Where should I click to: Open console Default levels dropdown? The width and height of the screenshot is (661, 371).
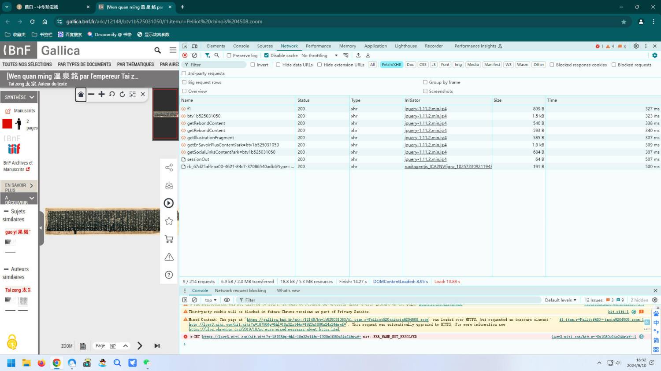pos(561,300)
